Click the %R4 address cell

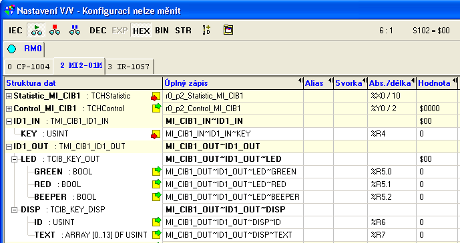pos(392,134)
